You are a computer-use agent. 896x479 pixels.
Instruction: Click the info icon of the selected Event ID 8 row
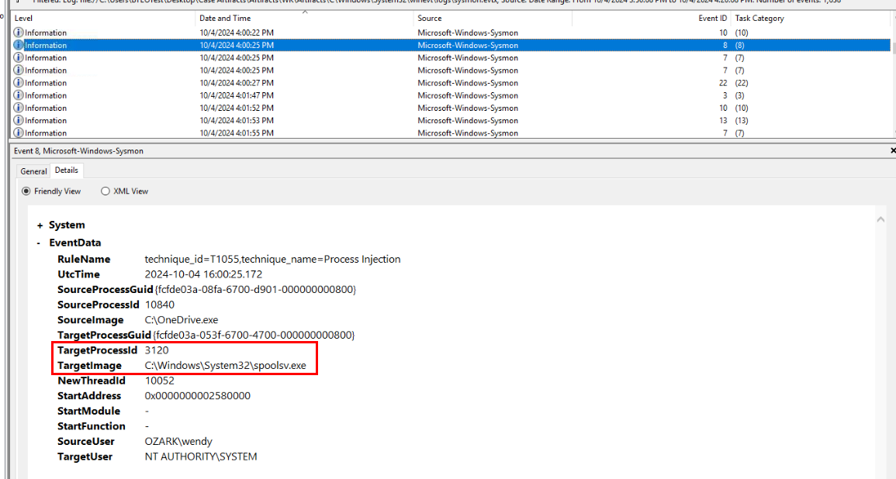(19, 45)
